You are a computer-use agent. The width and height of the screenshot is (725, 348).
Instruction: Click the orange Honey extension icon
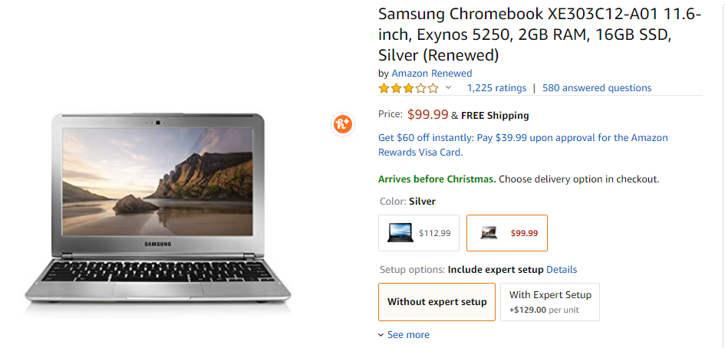click(x=342, y=123)
